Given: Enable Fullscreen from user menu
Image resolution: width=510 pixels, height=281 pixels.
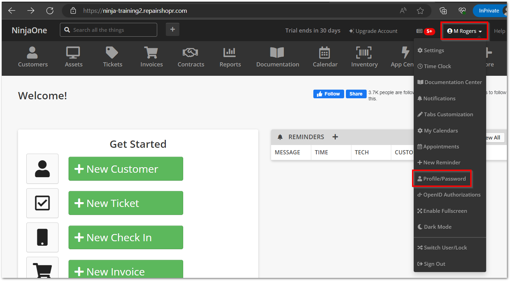Looking at the screenshot, I should coord(445,211).
